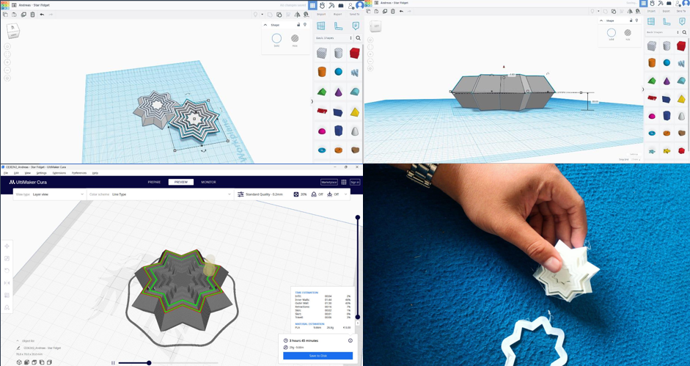Switch to Cura PREPARE stage tab
This screenshot has width=690, height=366.
click(154, 182)
